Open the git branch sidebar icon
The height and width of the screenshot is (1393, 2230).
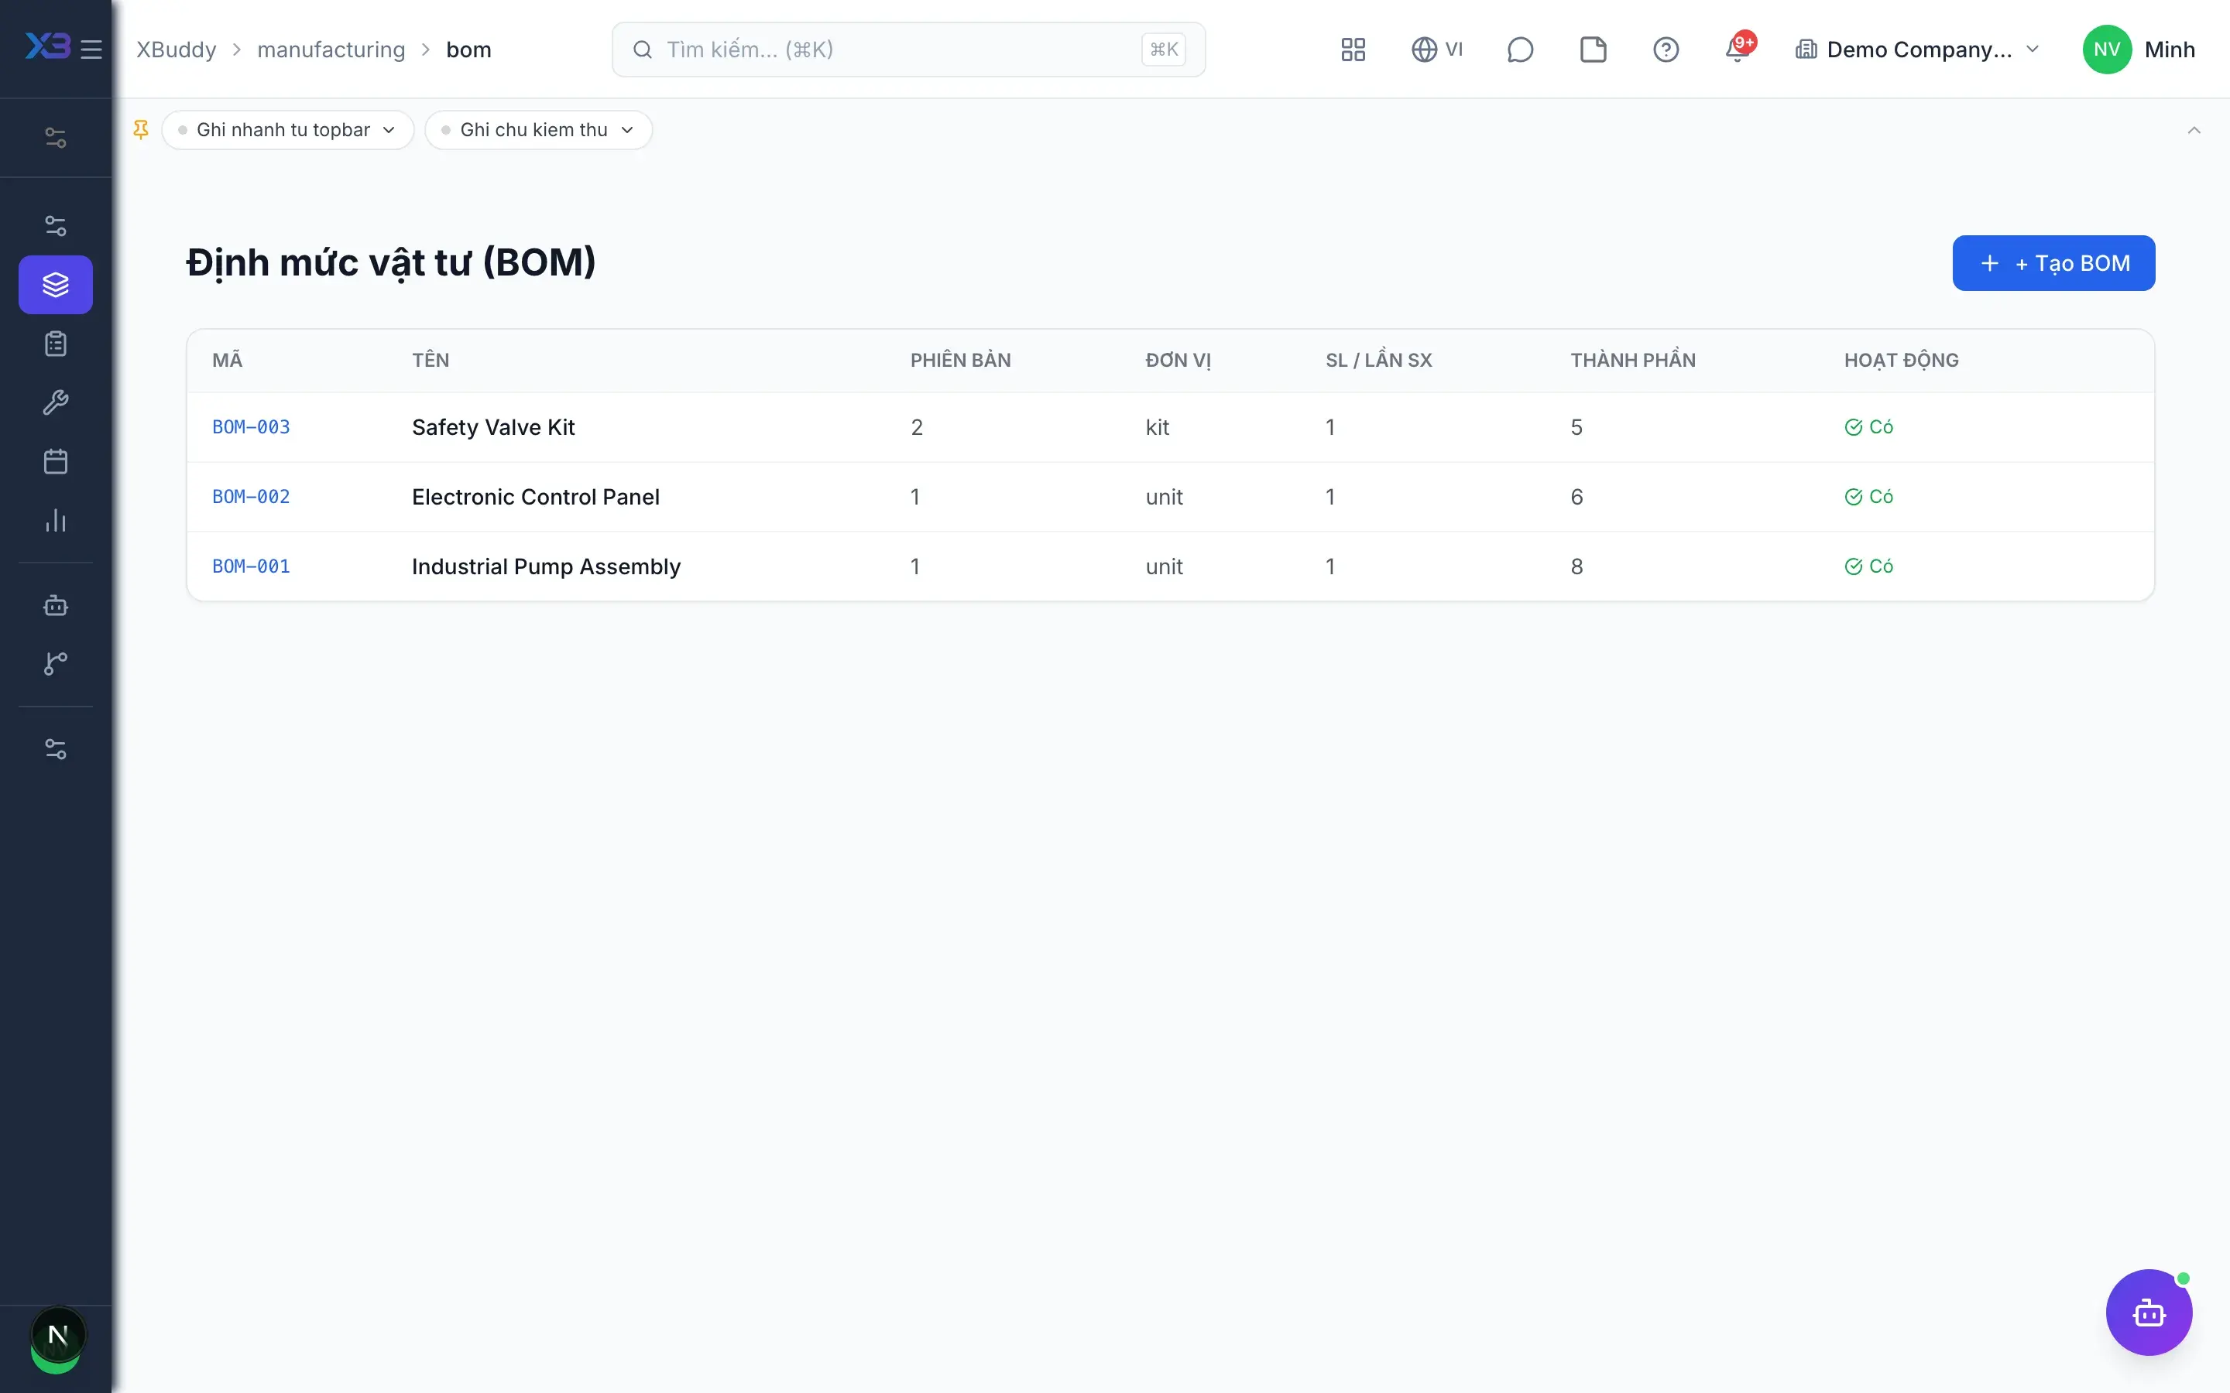55,663
